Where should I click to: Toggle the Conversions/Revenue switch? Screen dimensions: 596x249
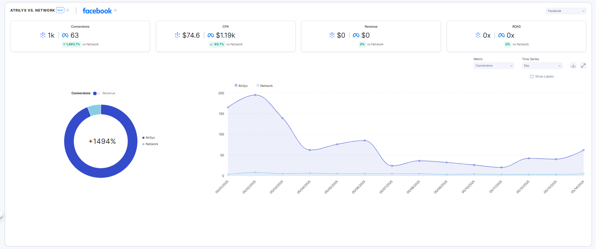pyautogui.click(x=96, y=93)
